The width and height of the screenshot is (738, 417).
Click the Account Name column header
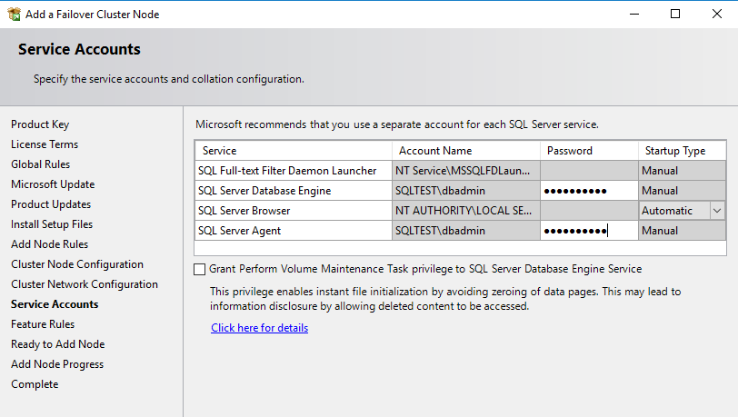466,151
